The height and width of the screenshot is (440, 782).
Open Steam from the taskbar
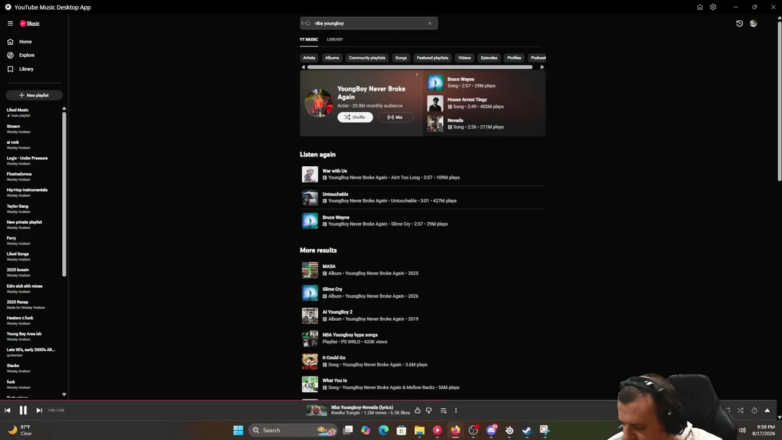pyautogui.click(x=527, y=430)
